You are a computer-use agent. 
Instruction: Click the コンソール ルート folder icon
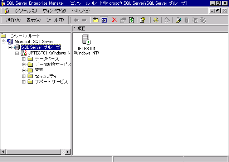pyautogui.click(x=3, y=36)
